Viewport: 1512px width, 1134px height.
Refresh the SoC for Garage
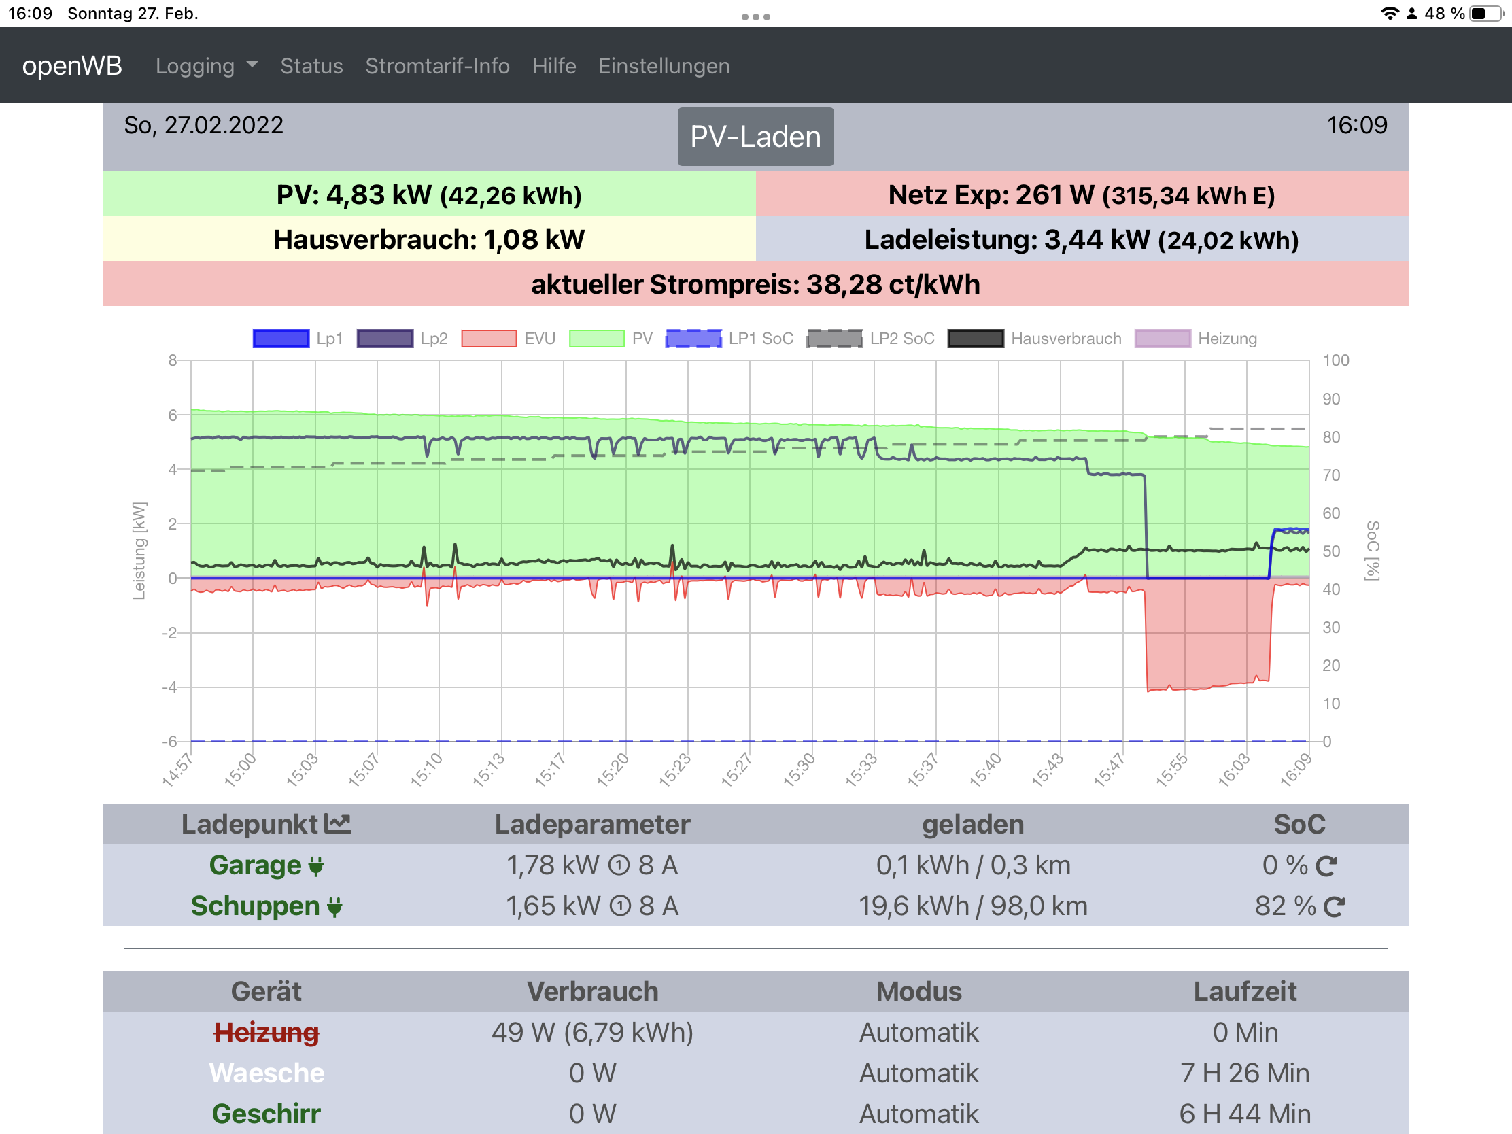(x=1327, y=866)
